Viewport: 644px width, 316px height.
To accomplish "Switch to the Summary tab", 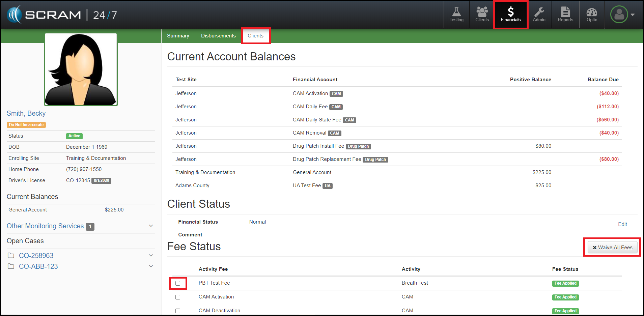I will tap(178, 36).
